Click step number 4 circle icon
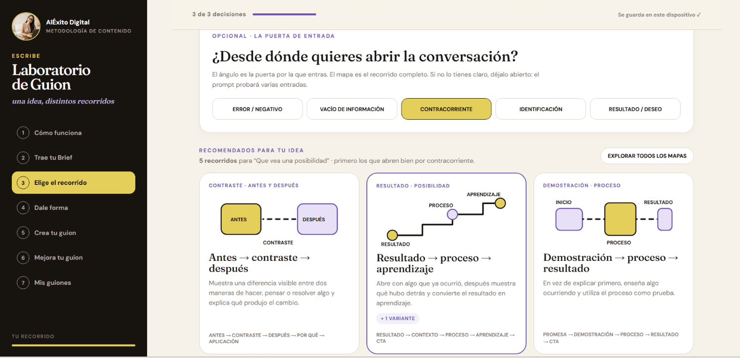This screenshot has width=740, height=358. [23, 208]
